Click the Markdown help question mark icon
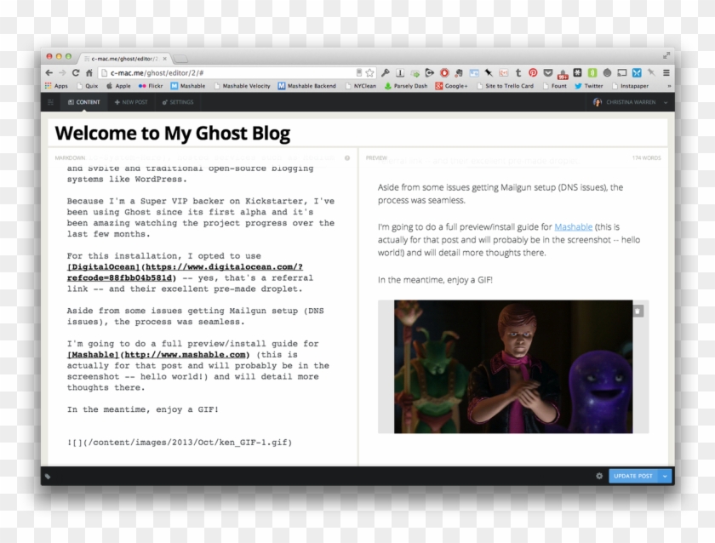The image size is (715, 543). [x=347, y=158]
